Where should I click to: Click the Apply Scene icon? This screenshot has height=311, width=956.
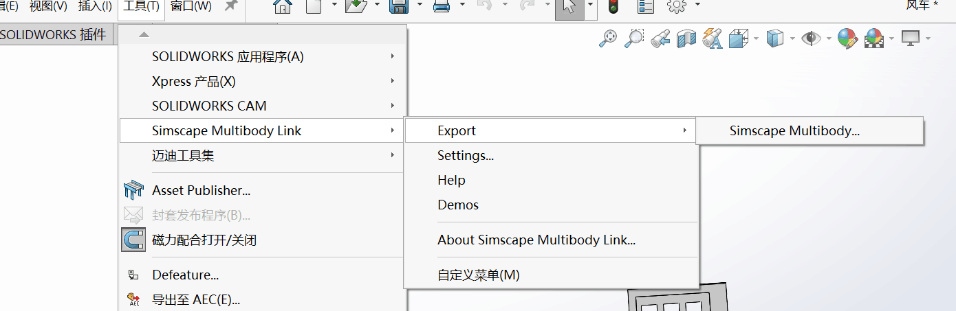tap(874, 38)
